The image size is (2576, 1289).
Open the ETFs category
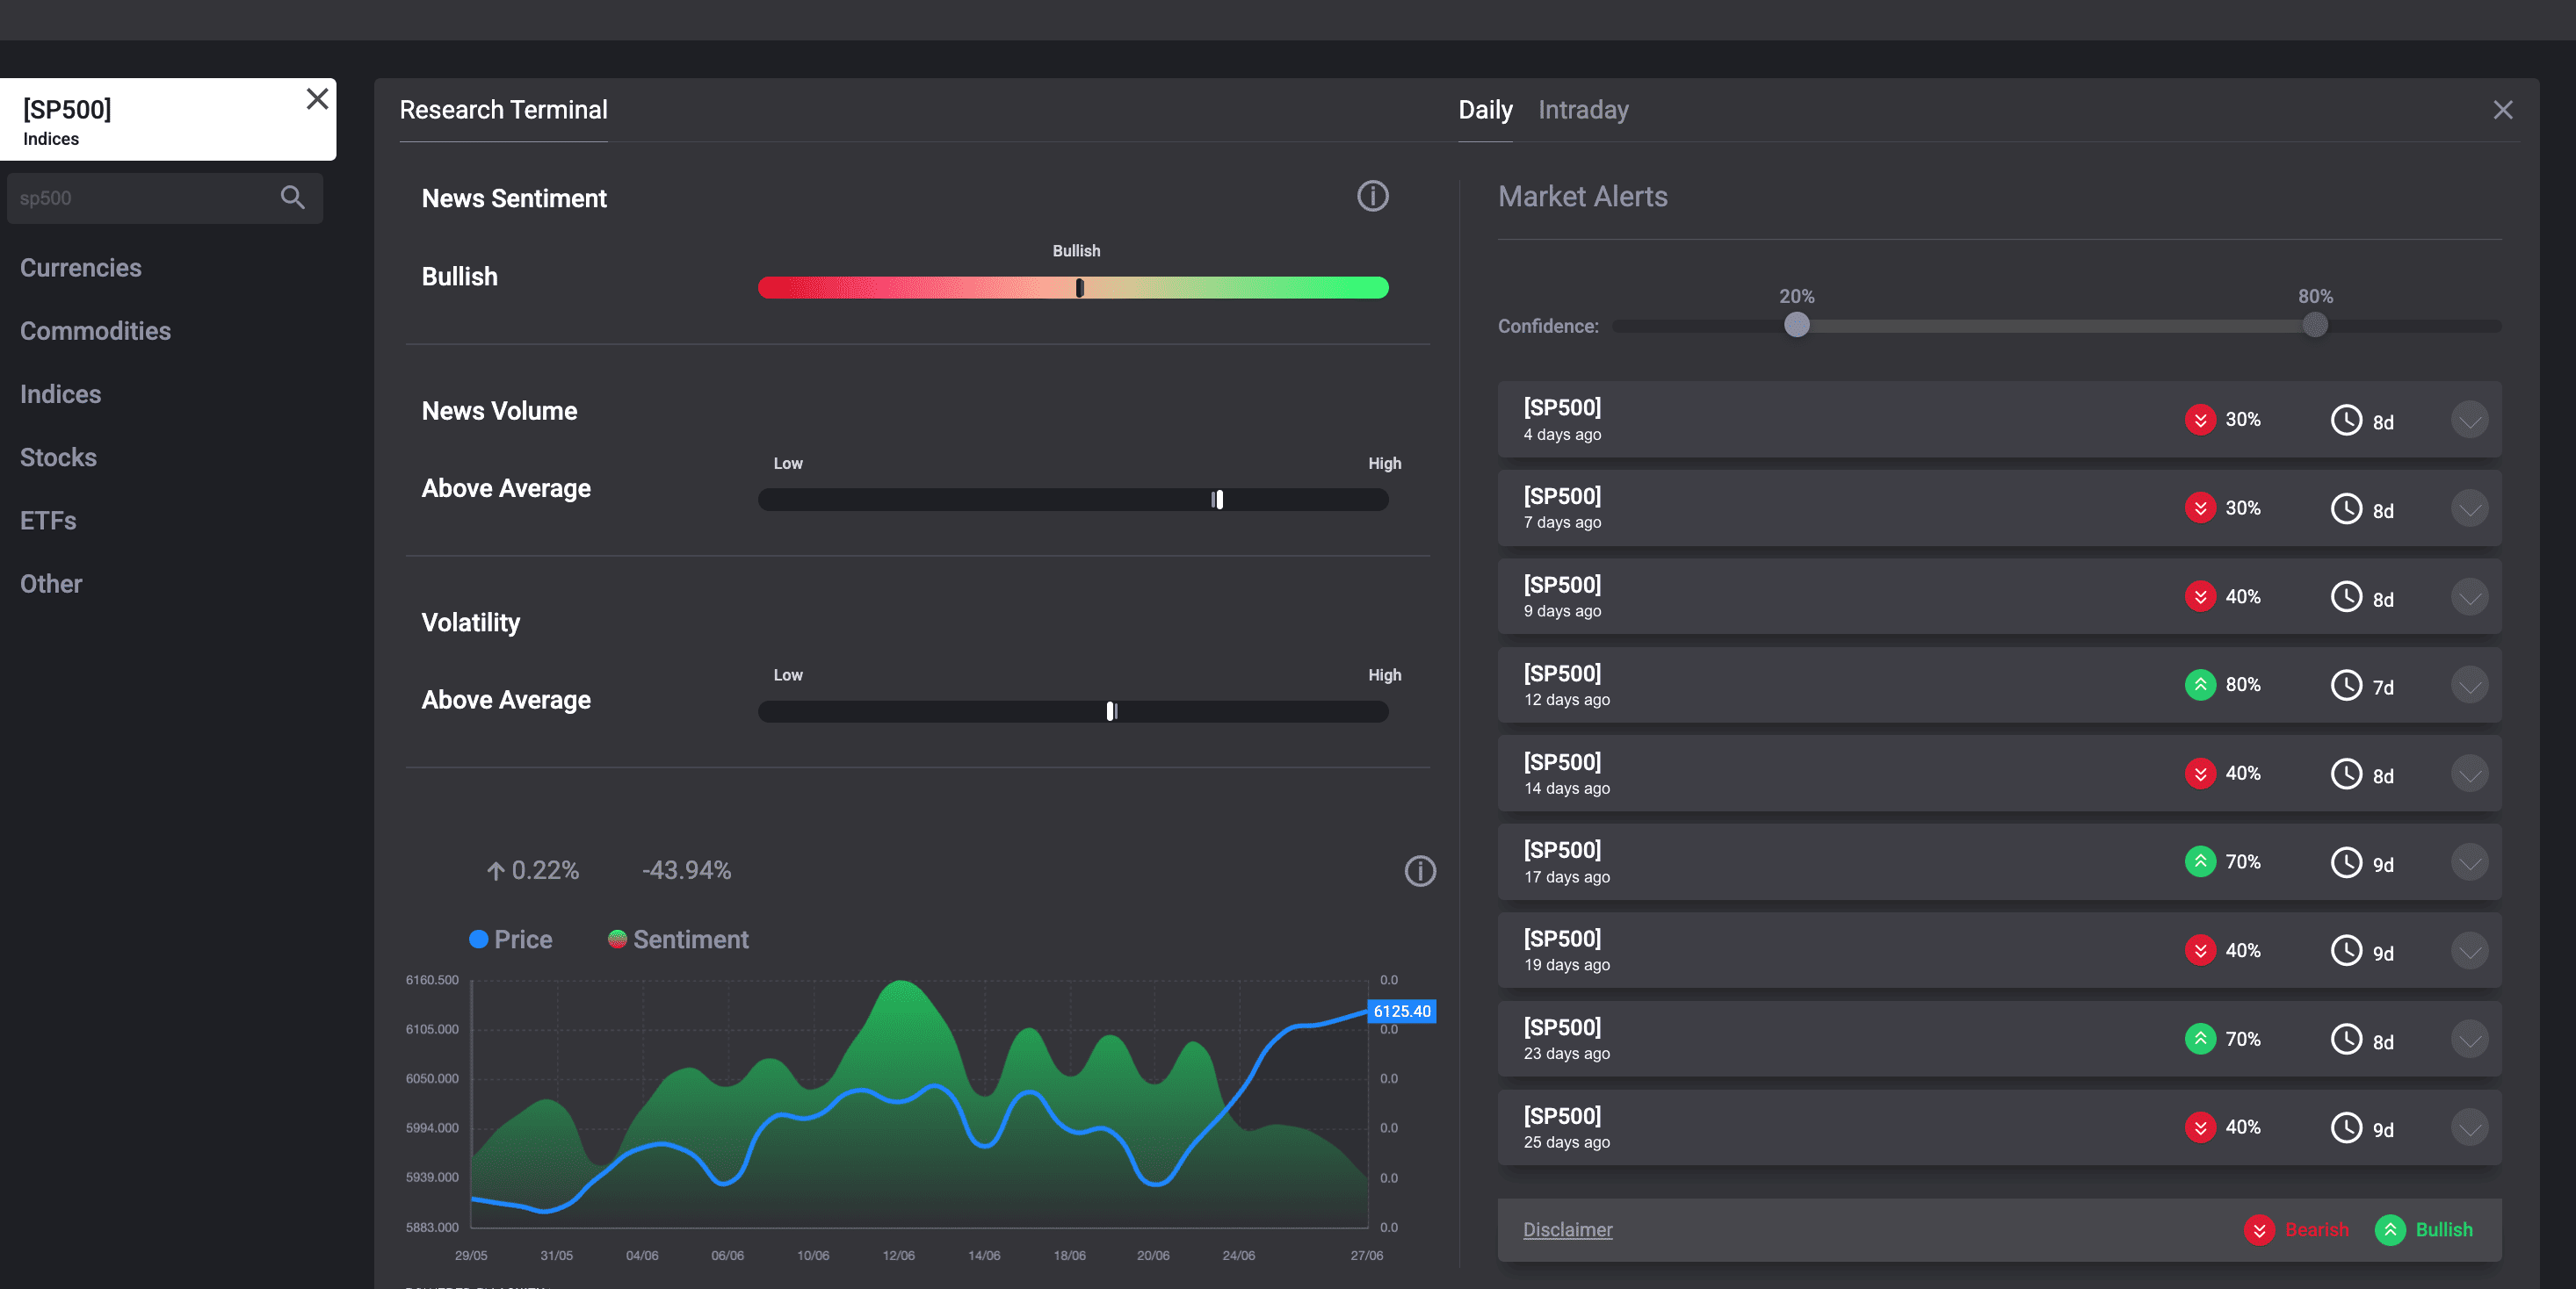[48, 521]
